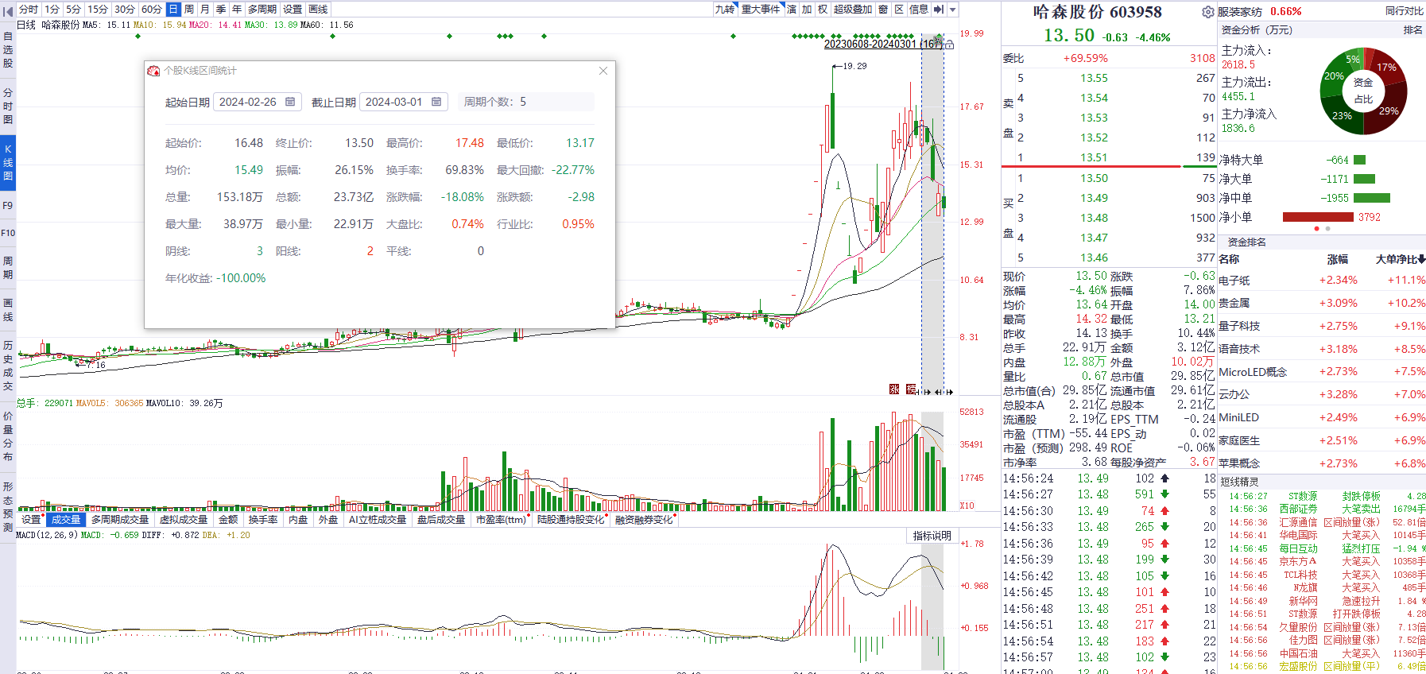This screenshot has width=1426, height=674.
Task: Click the lock icon beside the date range label
Action: (x=949, y=45)
